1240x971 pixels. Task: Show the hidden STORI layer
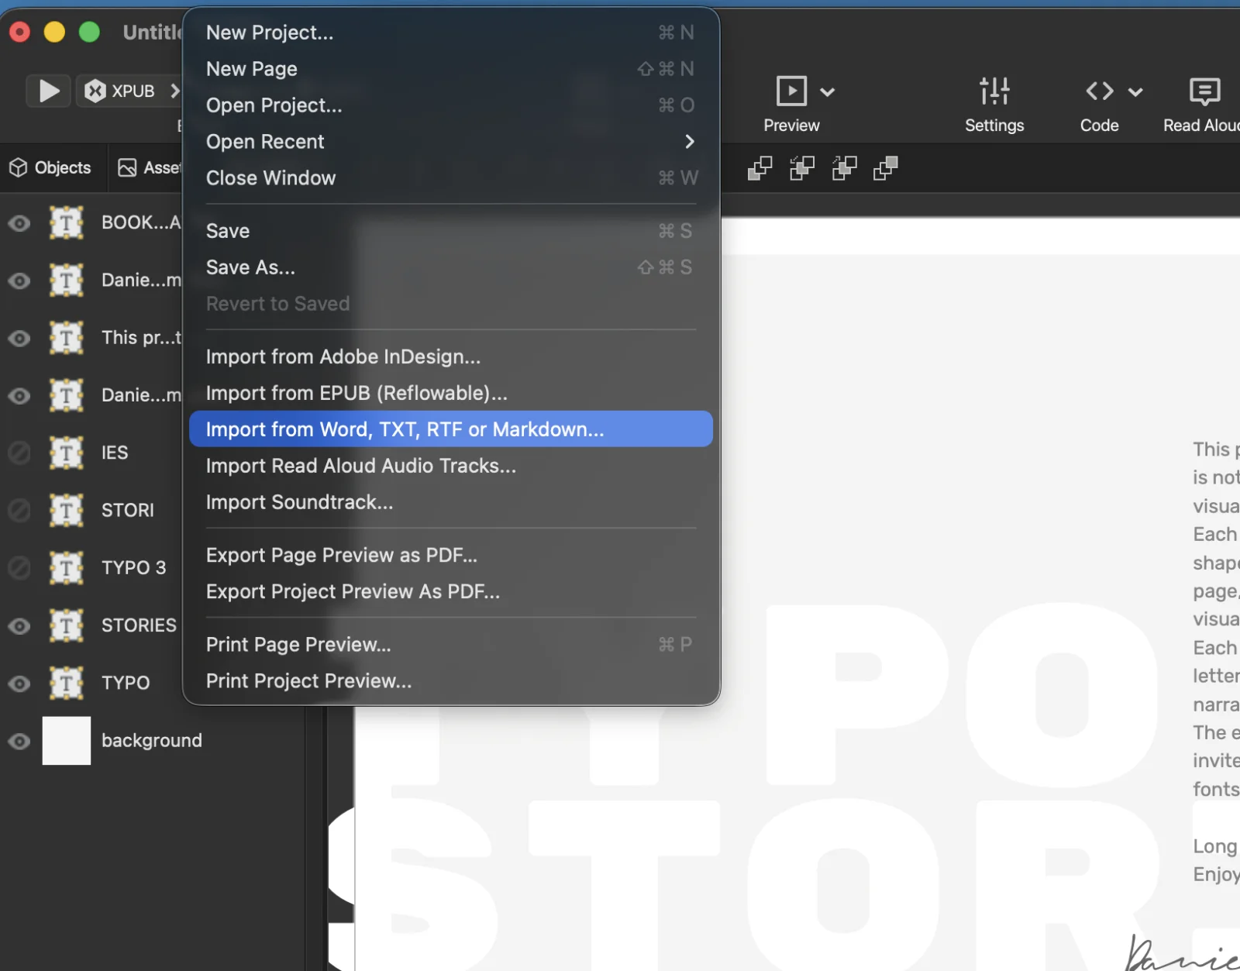(19, 510)
